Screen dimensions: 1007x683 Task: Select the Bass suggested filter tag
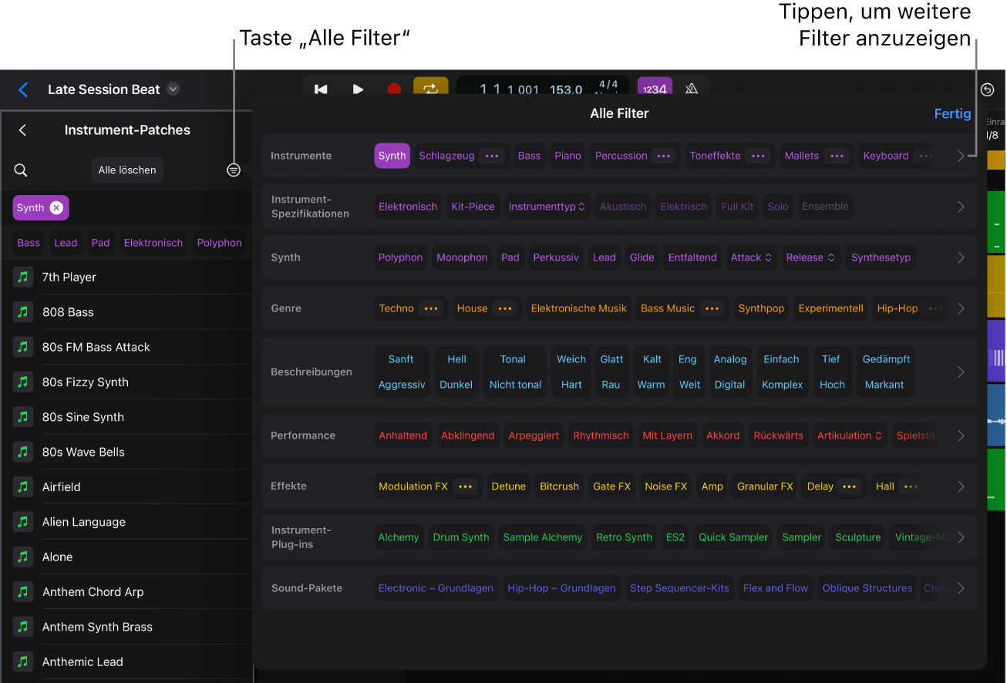tap(29, 243)
